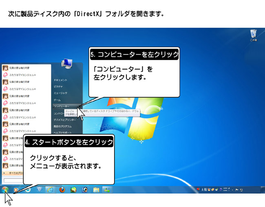Click the Start menu search box
The width and height of the screenshot is (265, 207).
pyautogui.click(x=13, y=180)
